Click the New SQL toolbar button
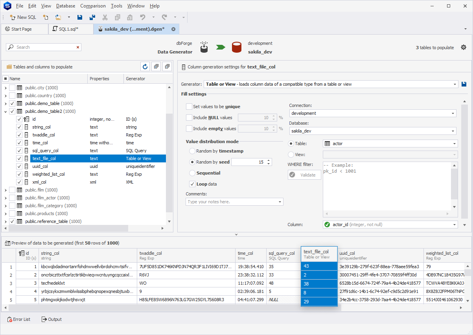Image resolution: width=473 pixels, height=335 pixels. point(23,17)
